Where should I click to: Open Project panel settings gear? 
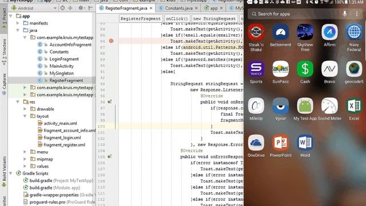click(81, 8)
